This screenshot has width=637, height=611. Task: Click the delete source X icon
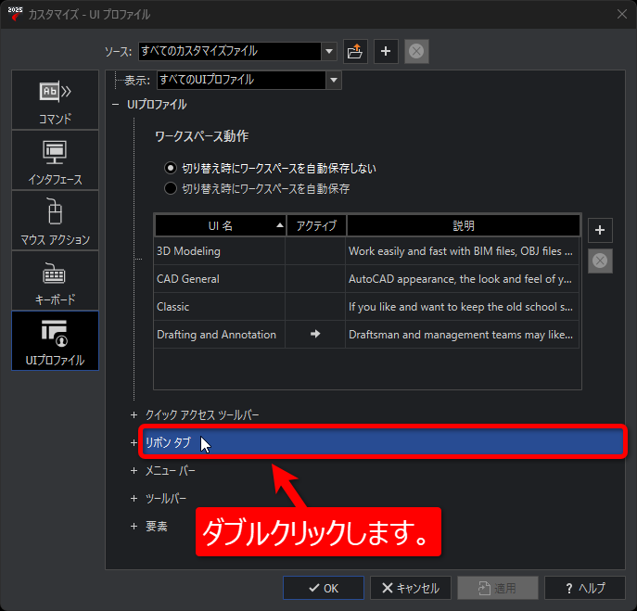(416, 52)
